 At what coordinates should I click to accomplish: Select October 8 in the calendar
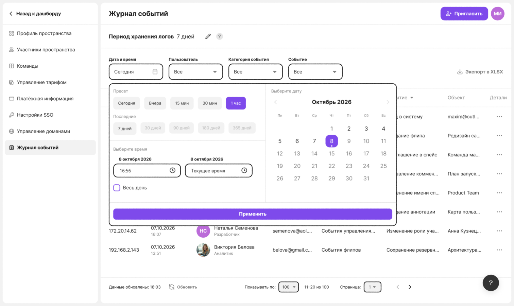tap(332, 141)
